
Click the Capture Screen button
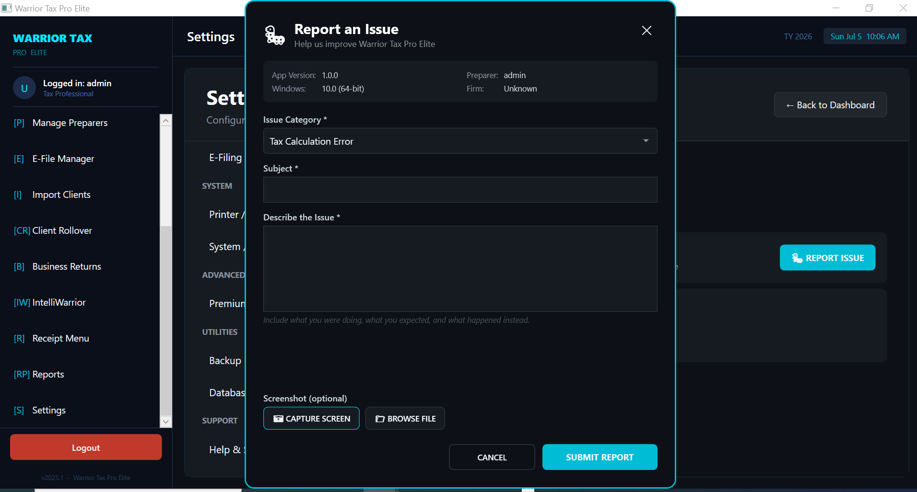[x=311, y=418]
